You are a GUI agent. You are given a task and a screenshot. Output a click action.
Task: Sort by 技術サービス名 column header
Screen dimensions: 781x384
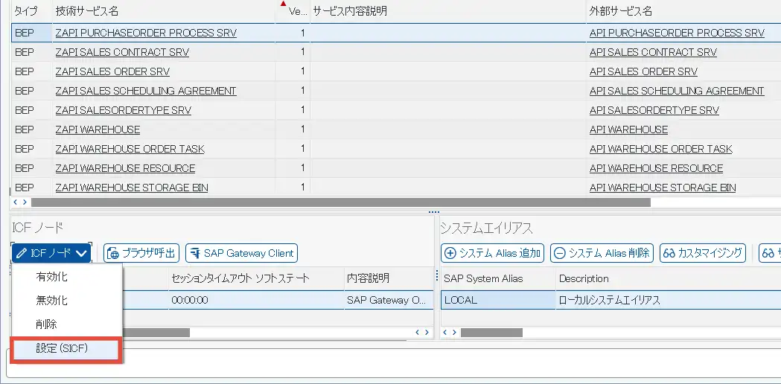163,11
